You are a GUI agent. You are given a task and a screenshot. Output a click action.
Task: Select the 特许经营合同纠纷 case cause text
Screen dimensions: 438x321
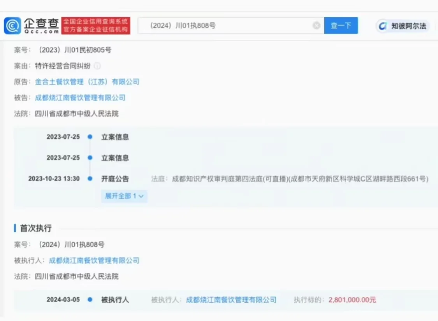[63, 66]
